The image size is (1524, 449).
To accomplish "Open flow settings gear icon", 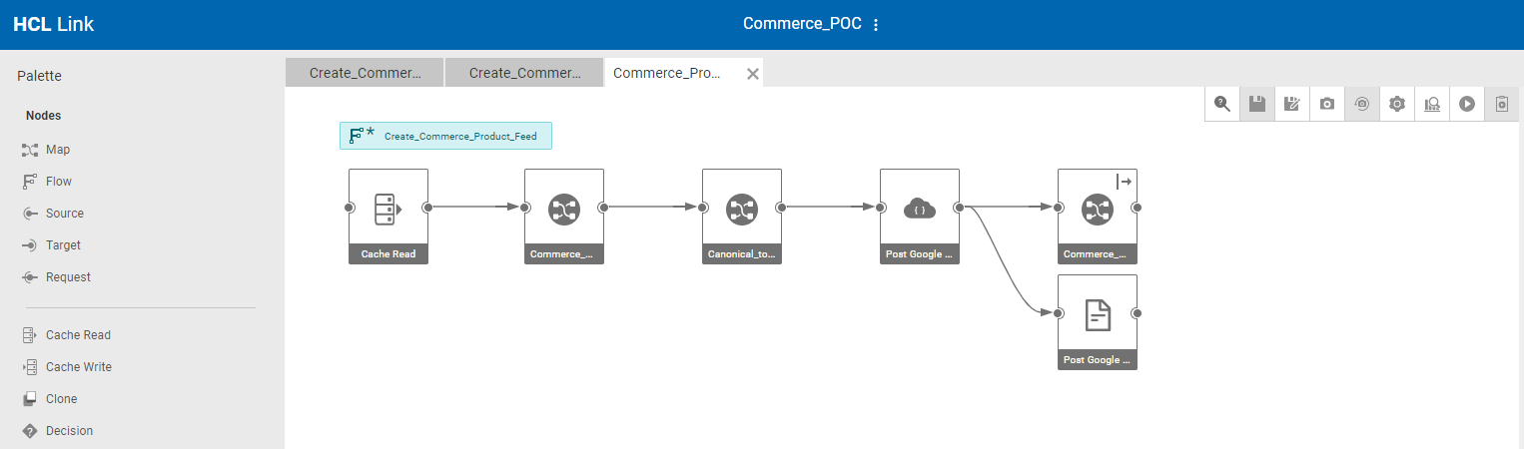I will coord(1397,104).
